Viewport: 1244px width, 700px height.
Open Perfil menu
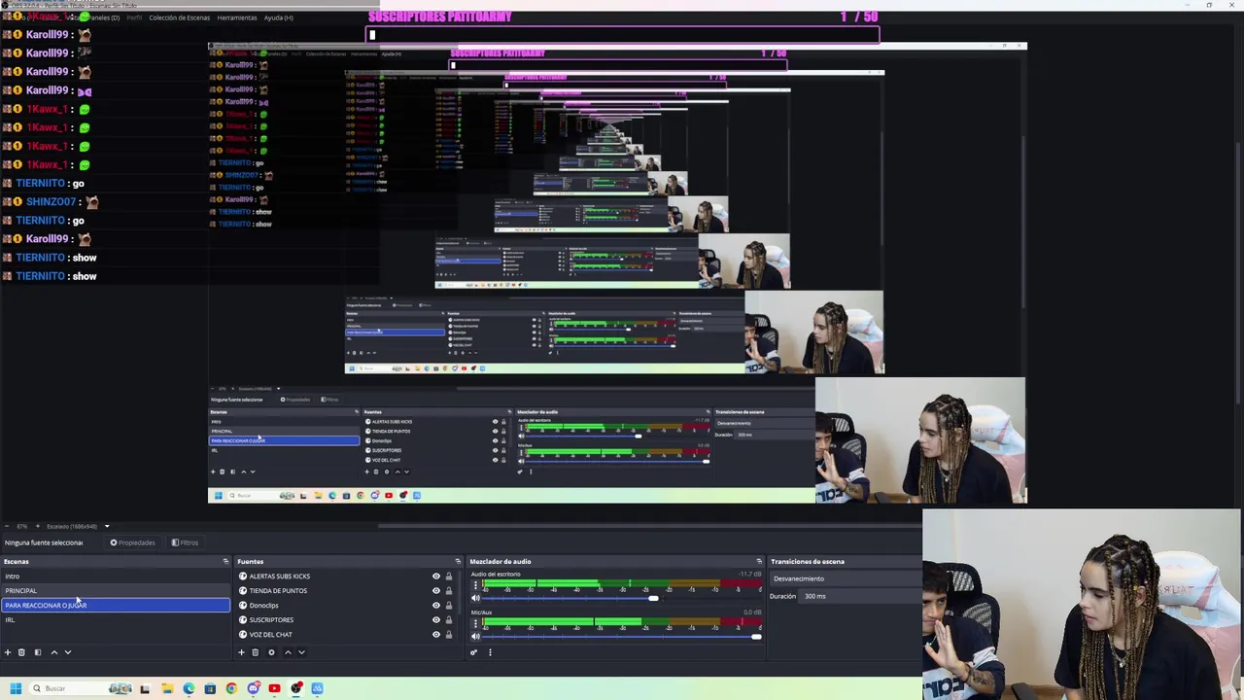tap(134, 17)
